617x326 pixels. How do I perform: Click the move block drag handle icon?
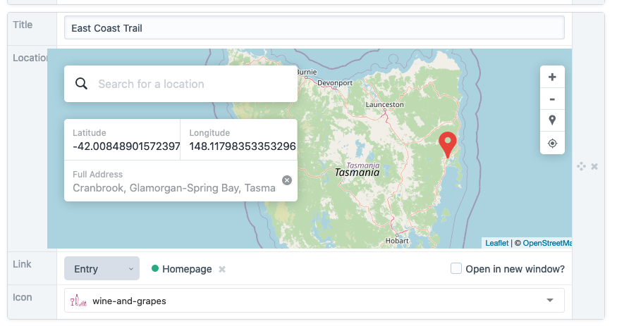[x=581, y=166]
